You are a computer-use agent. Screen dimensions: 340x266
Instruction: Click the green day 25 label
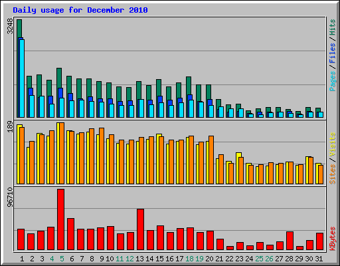click(259, 259)
